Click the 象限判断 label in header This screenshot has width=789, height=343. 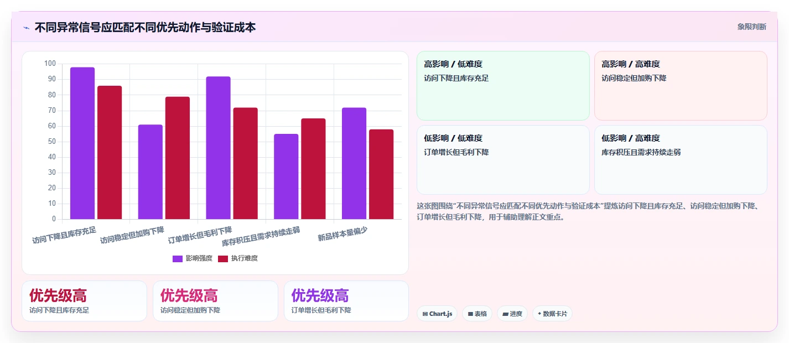pos(752,27)
